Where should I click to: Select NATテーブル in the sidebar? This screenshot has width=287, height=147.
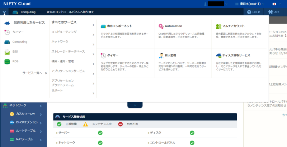point(24,139)
